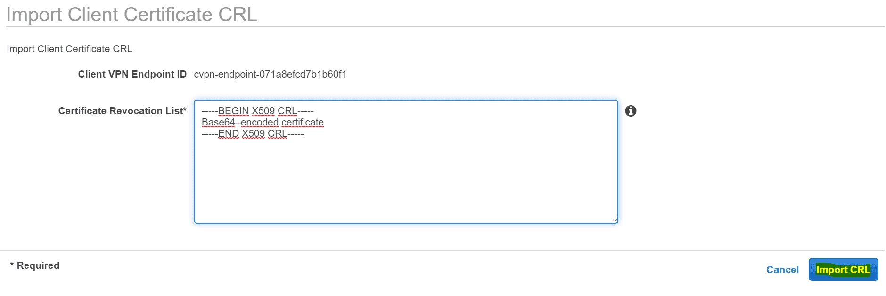Click the Import CRL button

(x=843, y=270)
